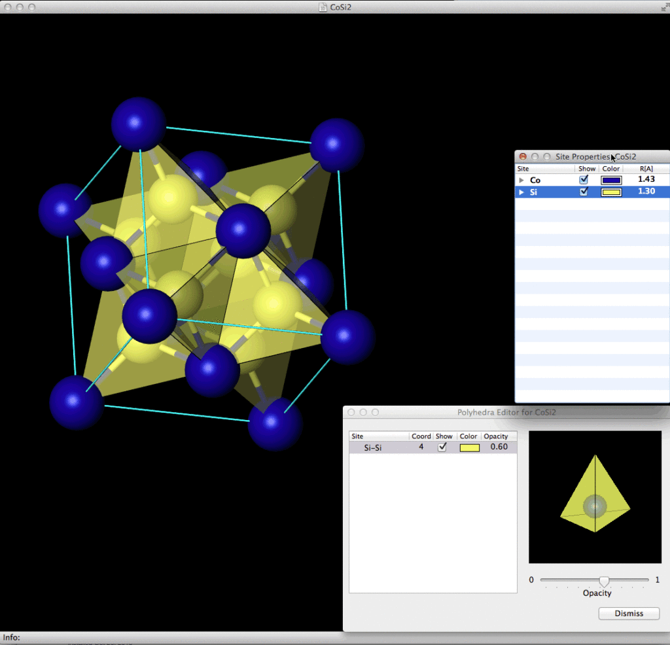The image size is (670, 645).
Task: Select the Si radius value 1.30
Action: point(646,192)
